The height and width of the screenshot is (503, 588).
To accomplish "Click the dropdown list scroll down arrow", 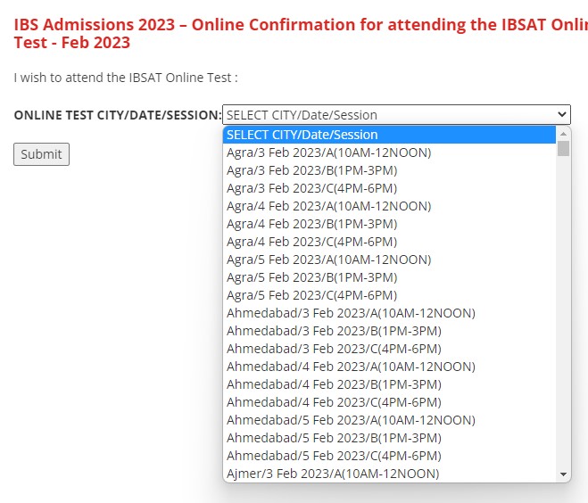I will (563, 474).
